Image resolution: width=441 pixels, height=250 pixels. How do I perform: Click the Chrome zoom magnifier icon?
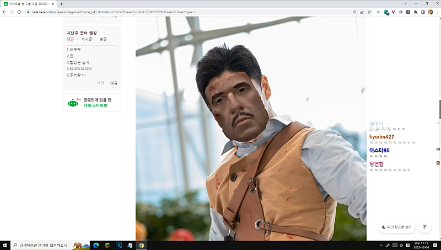coord(354,12)
